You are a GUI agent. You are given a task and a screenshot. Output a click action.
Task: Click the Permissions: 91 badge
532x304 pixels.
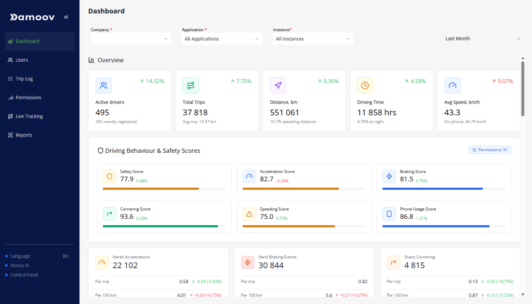[x=490, y=150]
